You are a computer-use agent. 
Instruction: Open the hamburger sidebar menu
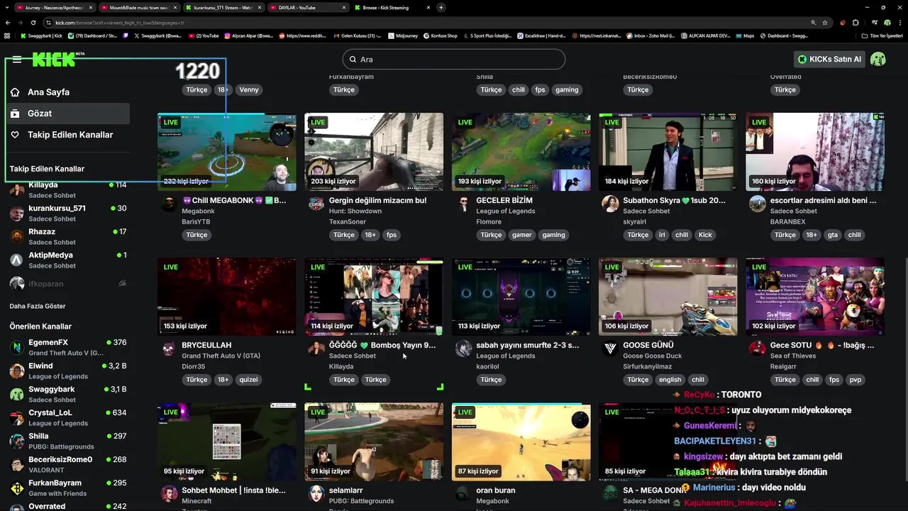(x=17, y=60)
